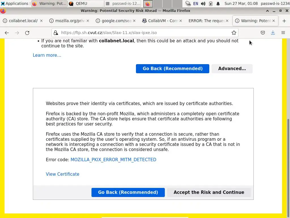Click the Advanced... button

[x=232, y=69]
